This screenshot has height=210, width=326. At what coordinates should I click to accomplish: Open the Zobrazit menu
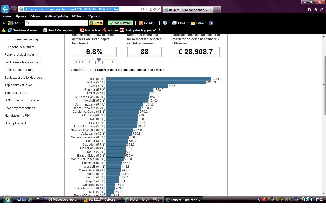click(x=35, y=16)
